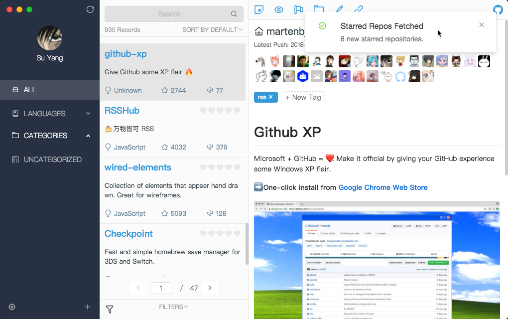
Task: Click Su Yang's profile avatar
Action: (50, 38)
